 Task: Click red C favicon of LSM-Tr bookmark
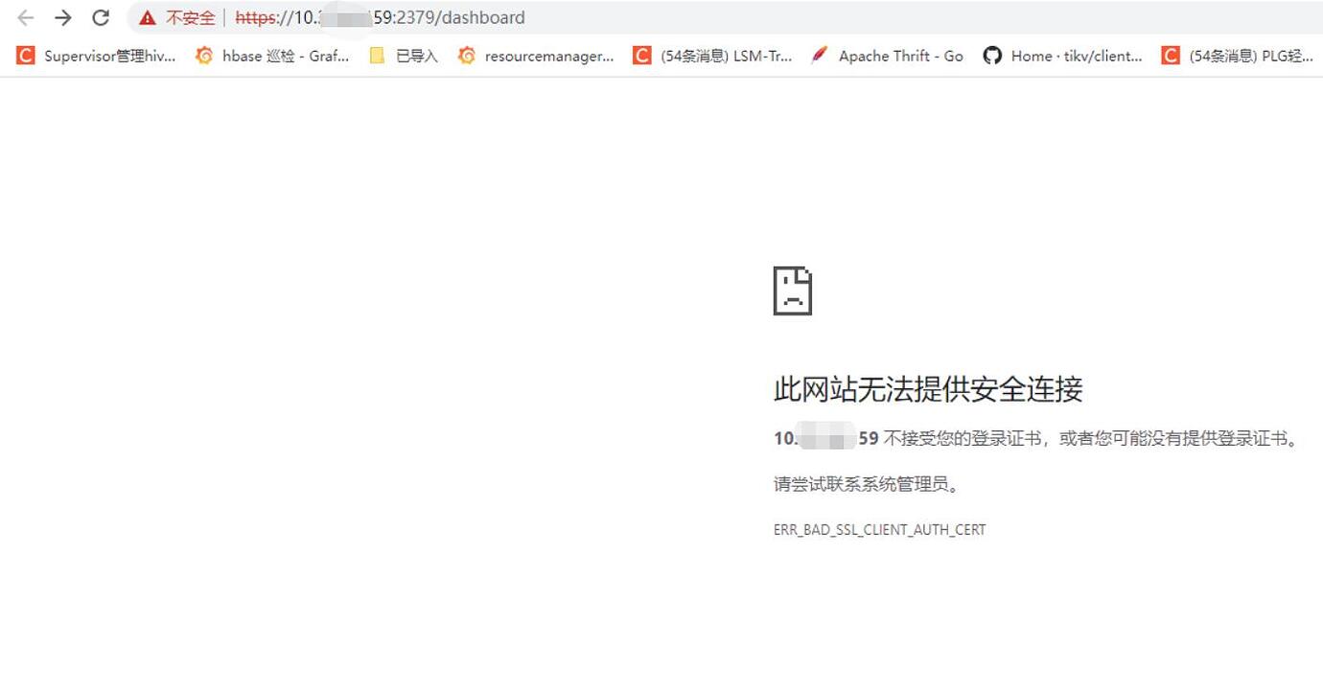(x=641, y=56)
